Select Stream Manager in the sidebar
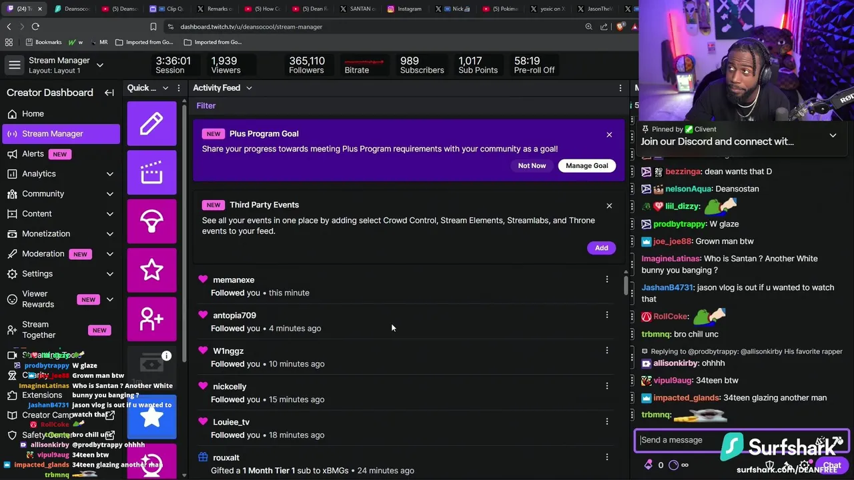This screenshot has height=480, width=854. [61, 134]
